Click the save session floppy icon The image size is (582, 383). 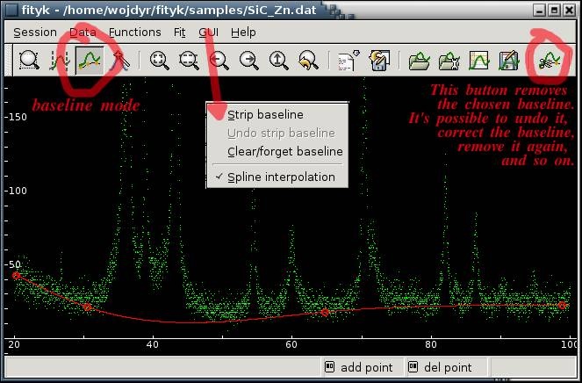[x=379, y=61]
